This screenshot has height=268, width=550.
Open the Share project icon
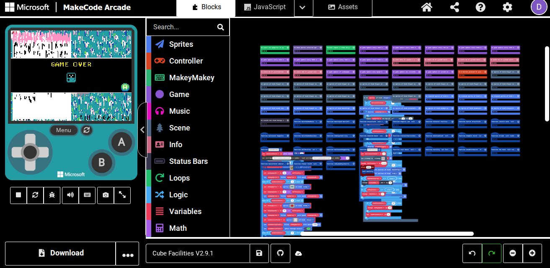tap(454, 7)
